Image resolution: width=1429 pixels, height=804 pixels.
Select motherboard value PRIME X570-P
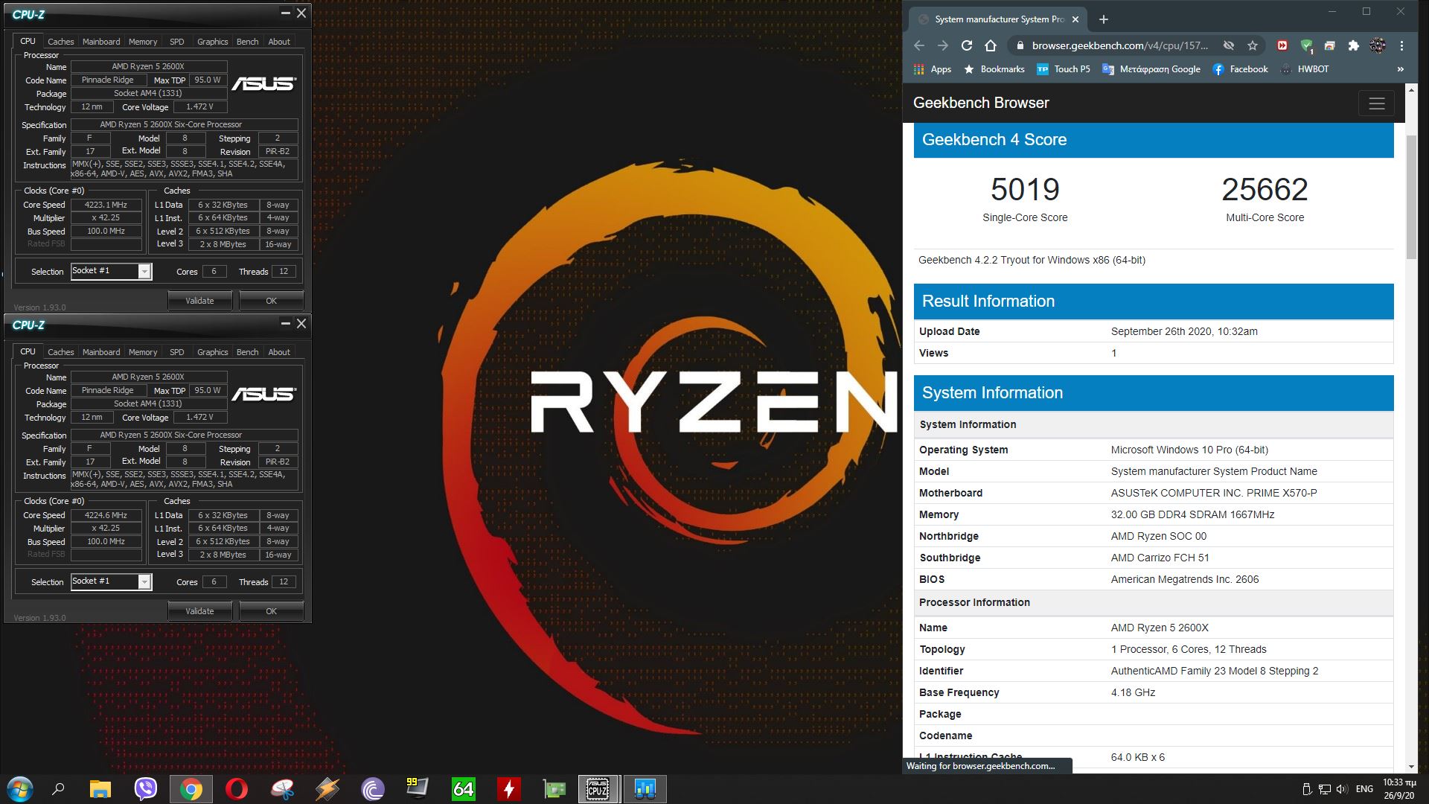(x=1214, y=493)
